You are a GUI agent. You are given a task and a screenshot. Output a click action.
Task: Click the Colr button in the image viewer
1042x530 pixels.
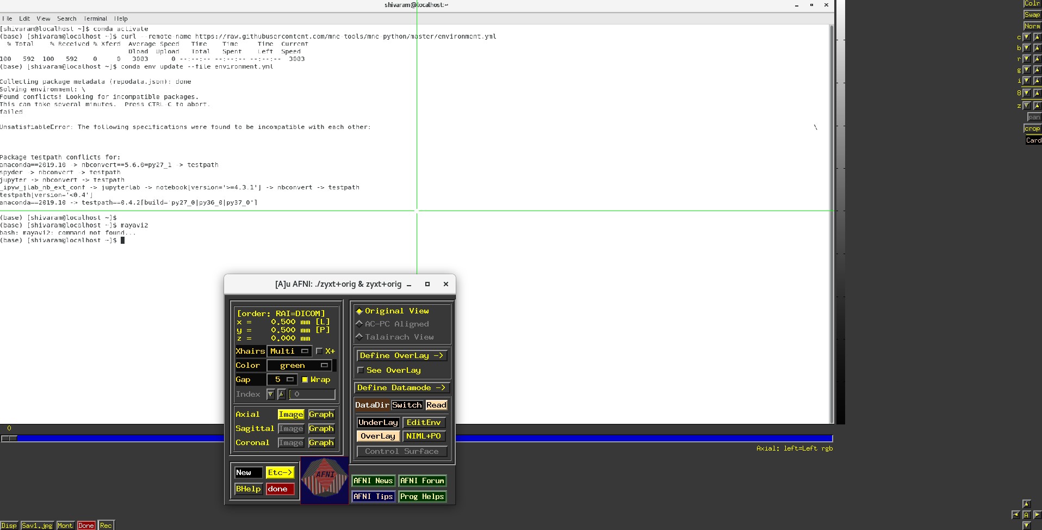[1032, 3]
